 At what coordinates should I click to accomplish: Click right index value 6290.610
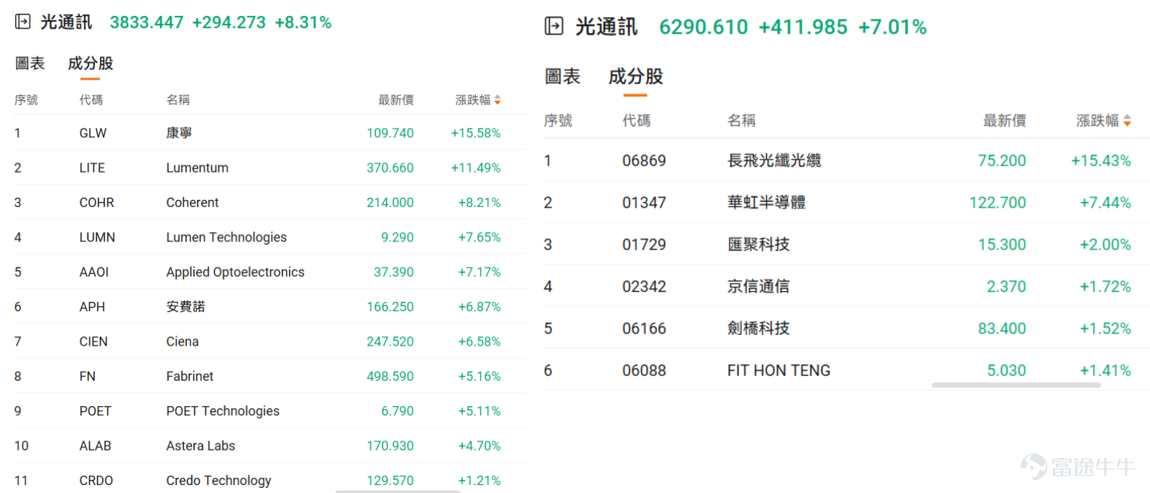coord(704,27)
